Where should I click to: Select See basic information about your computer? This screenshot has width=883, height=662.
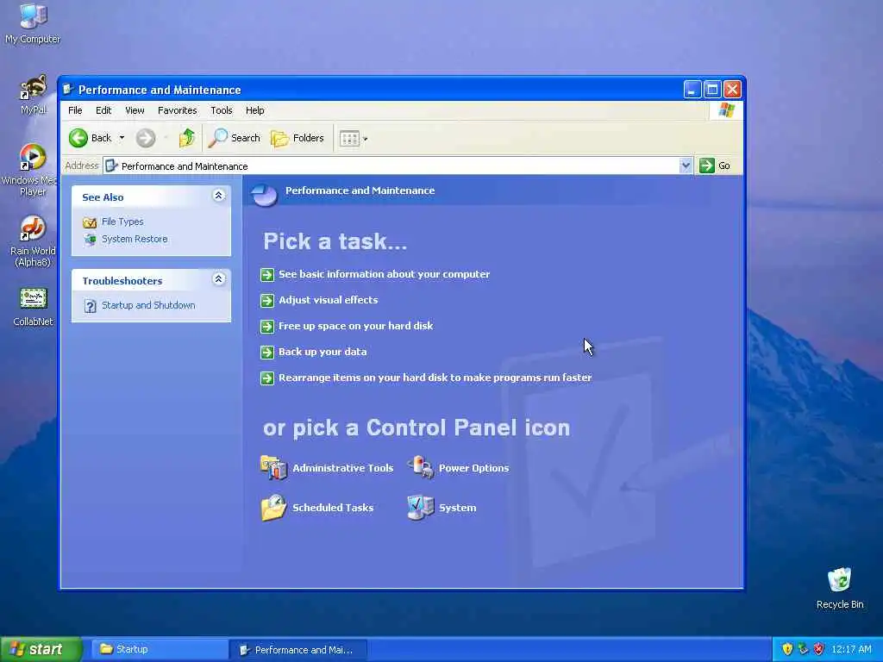384,274
